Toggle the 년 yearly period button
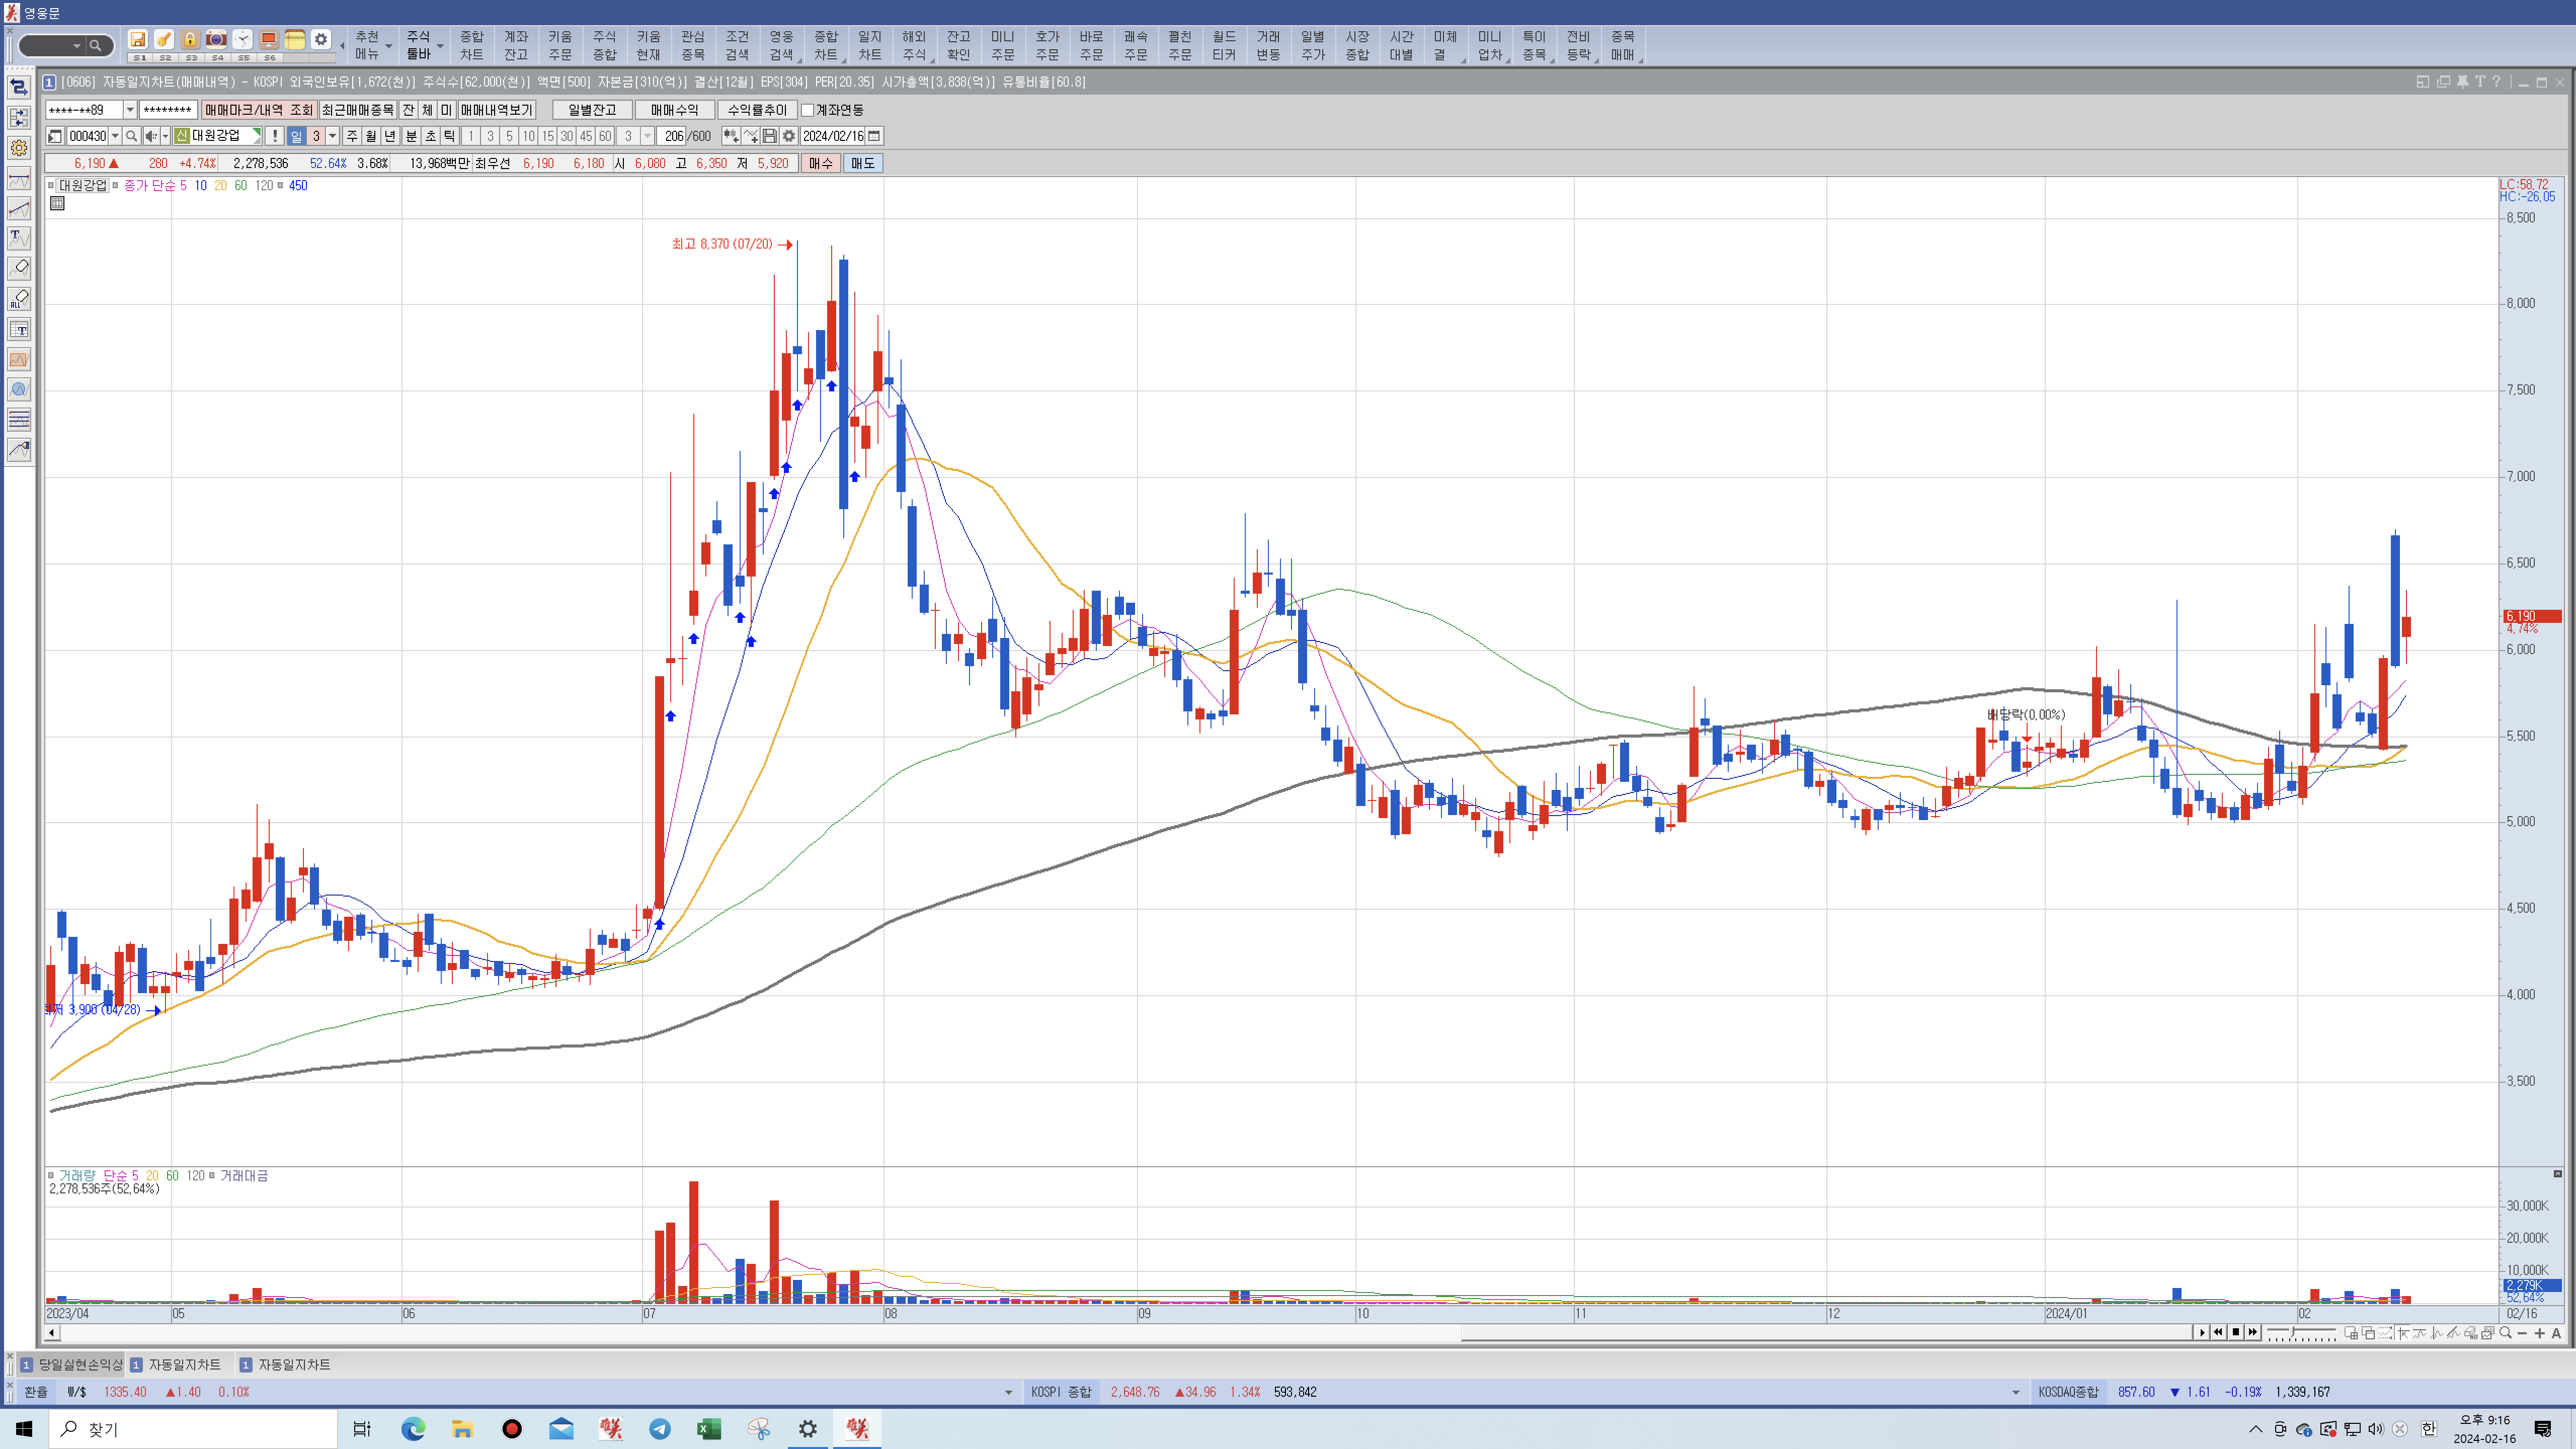This screenshot has height=1449, width=2576. (390, 136)
